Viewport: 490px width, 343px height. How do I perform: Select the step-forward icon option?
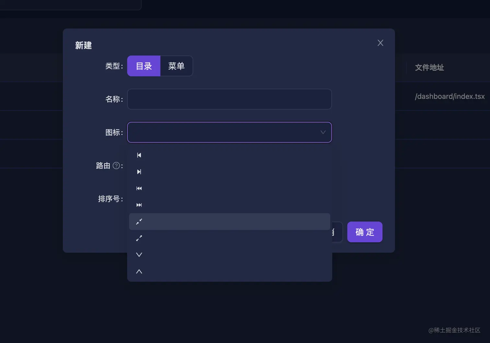tap(229, 172)
